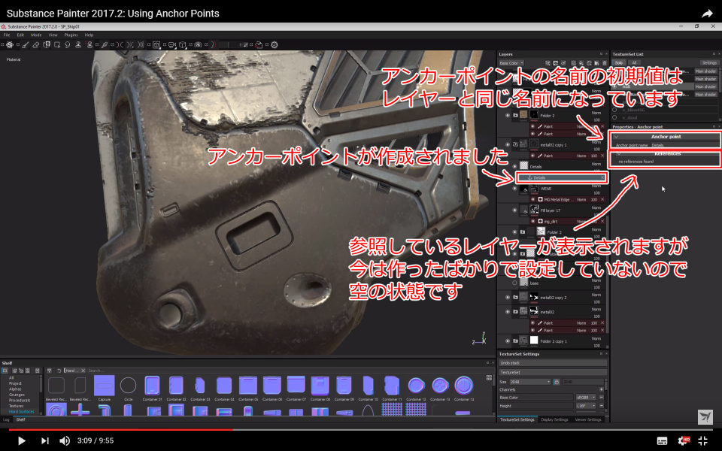The width and height of the screenshot is (722, 451).
Task: Open Iray render mode icon
Action: [198, 44]
